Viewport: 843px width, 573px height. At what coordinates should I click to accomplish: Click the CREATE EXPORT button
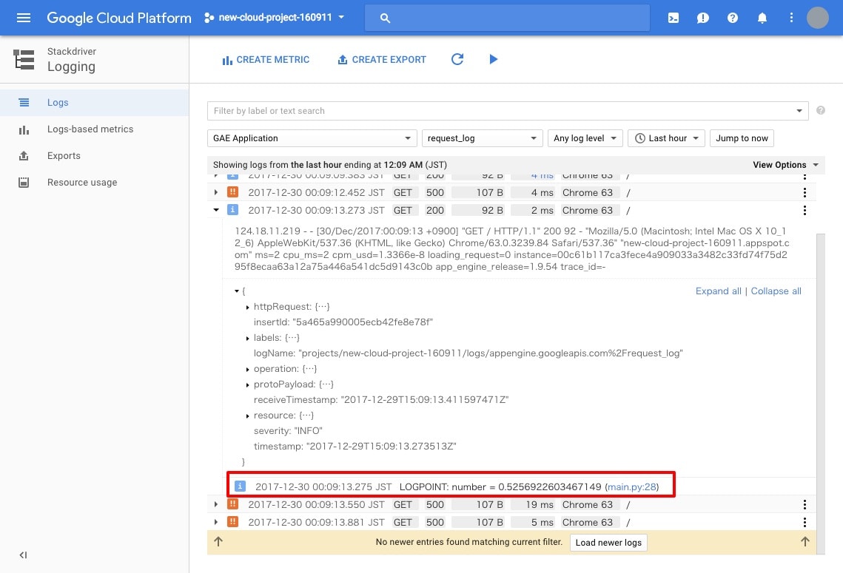(x=382, y=60)
